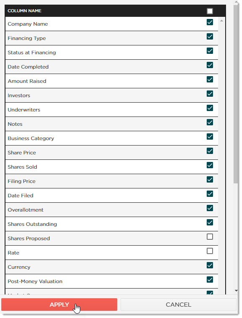This screenshot has width=242, height=318.
Task: Enable the Rate column checkbox
Action: tap(210, 251)
